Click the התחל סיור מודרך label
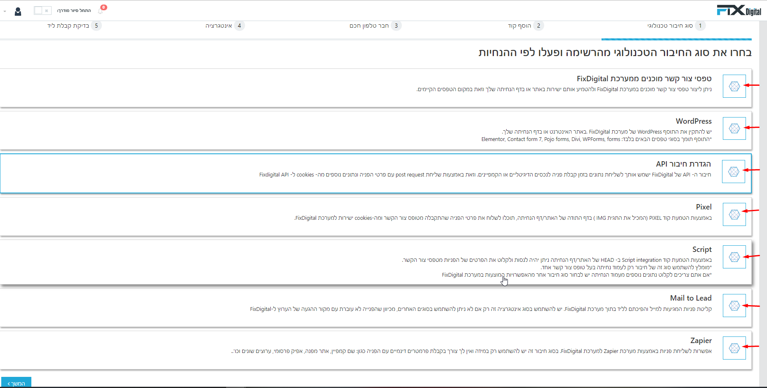This screenshot has height=388, width=767. [x=74, y=11]
